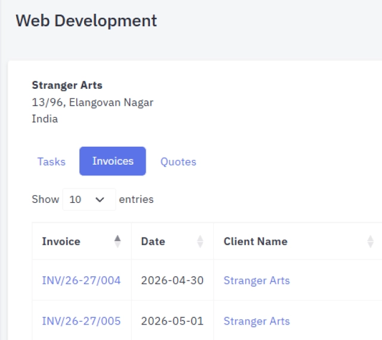Viewport: 382px width, 340px height.
Task: Open invoice INV/26-27/005
Action: click(81, 321)
